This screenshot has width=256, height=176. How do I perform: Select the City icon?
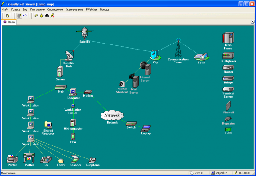coord(155,55)
